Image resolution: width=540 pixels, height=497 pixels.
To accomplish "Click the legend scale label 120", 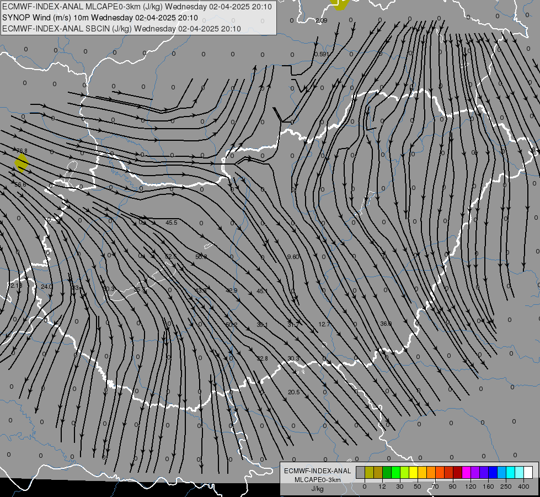I will (471, 487).
